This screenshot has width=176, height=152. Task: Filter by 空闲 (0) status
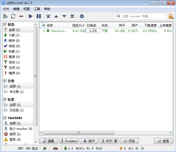click(x=18, y=68)
